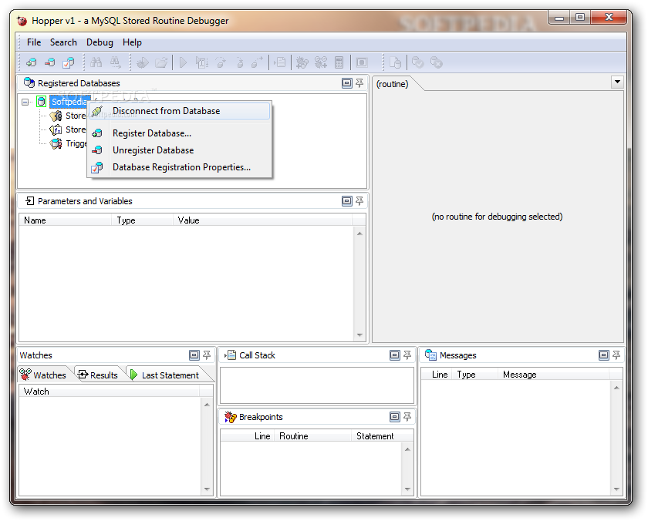Viewport: 648px width, 521px height.
Task: Maximize the Registered Databases panel
Action: click(346, 83)
